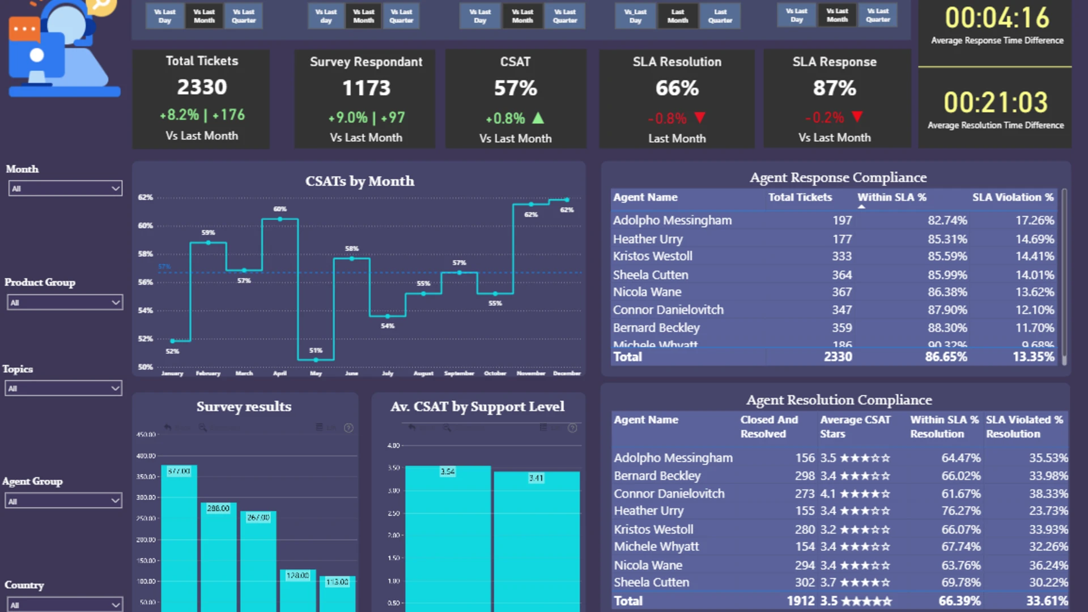Click the help icon in Av. CSAT chart
The image size is (1088, 612).
[572, 428]
